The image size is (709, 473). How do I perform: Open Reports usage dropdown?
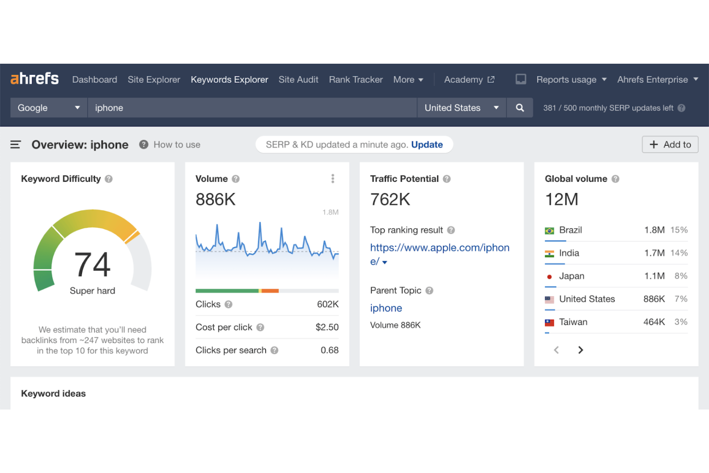572,80
